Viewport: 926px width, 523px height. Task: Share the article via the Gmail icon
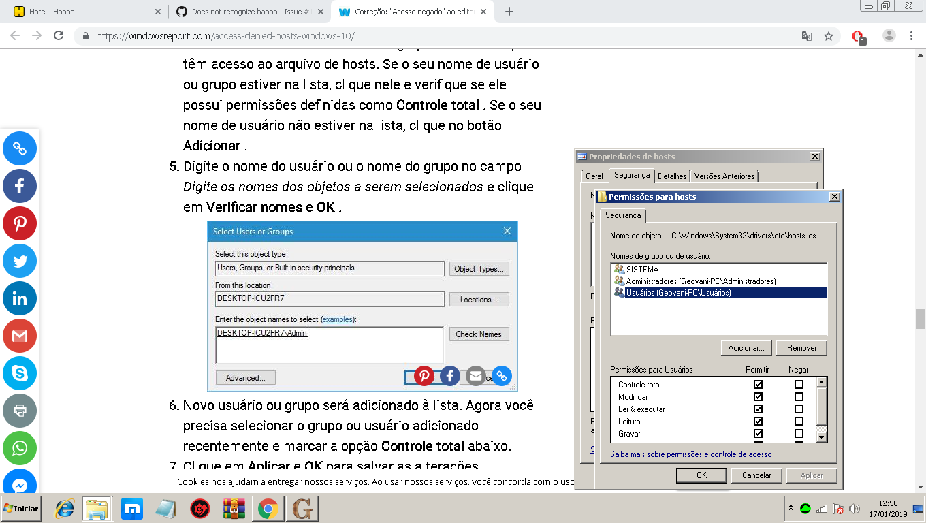point(19,336)
